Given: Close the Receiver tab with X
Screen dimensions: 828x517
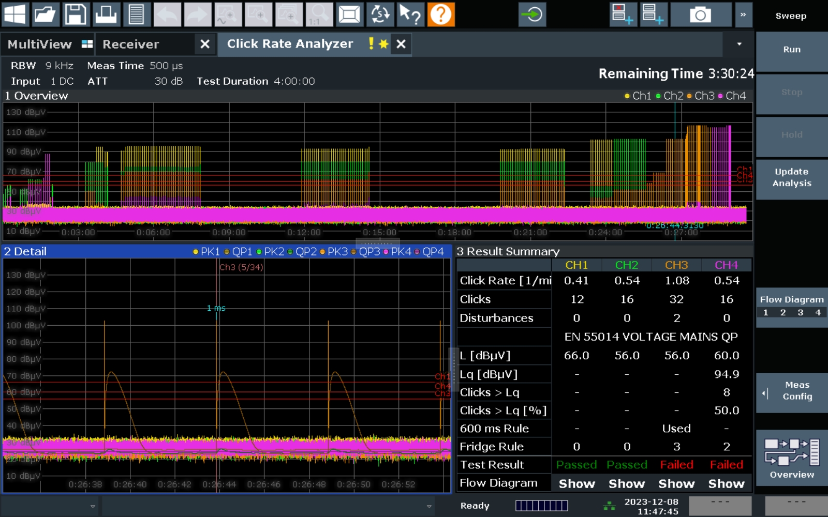Looking at the screenshot, I should [205, 44].
